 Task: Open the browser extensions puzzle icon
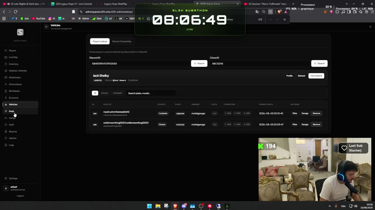click(337, 12)
